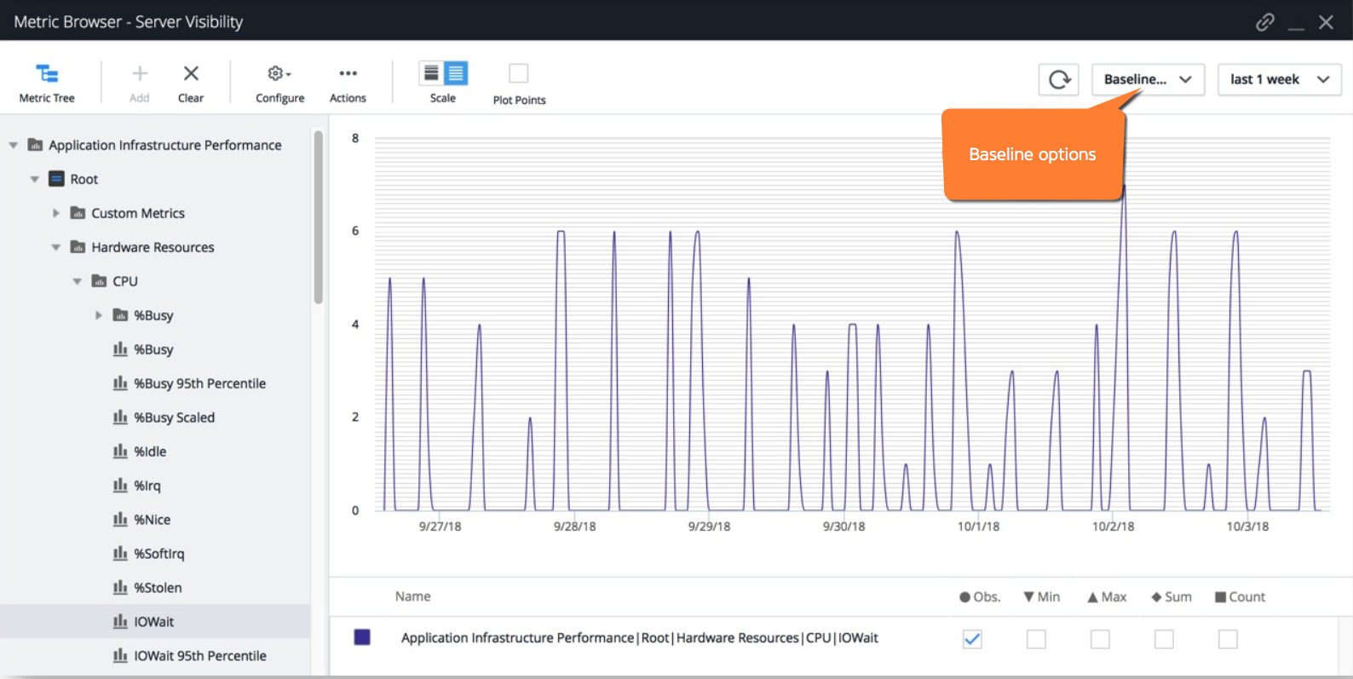Click the IOWait legend color swatch
This screenshot has width=1353, height=679.
362,637
